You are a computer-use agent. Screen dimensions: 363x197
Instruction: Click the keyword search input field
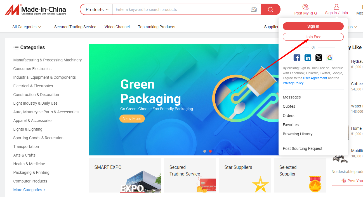coord(182,9)
